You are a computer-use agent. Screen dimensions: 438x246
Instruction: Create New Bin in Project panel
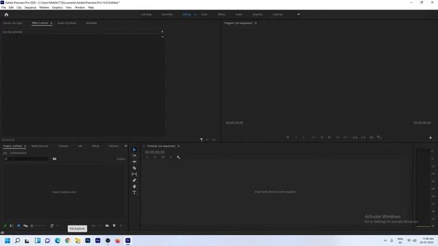pyautogui.click(x=107, y=226)
